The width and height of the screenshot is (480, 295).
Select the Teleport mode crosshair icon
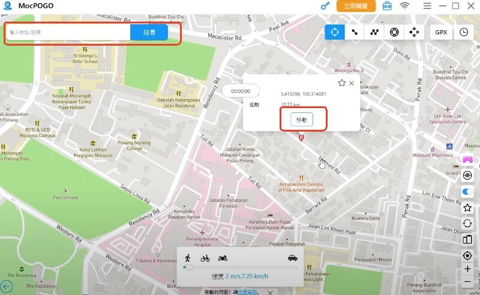[x=335, y=32]
